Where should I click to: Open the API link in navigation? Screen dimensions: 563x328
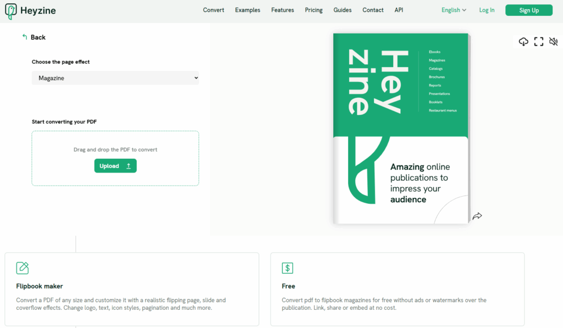[399, 10]
